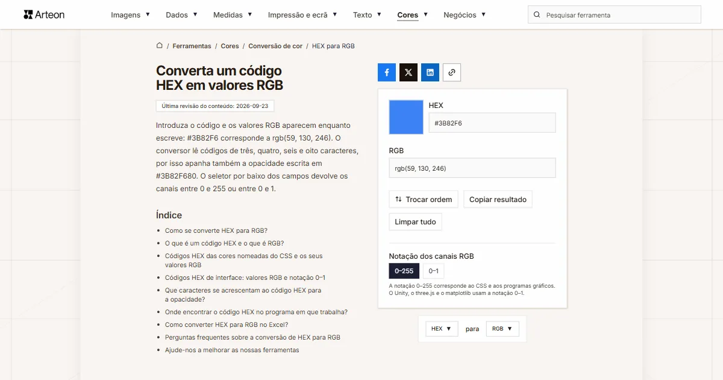This screenshot has height=380, width=723.
Task: Open the Imagens menu
Action: click(130, 15)
